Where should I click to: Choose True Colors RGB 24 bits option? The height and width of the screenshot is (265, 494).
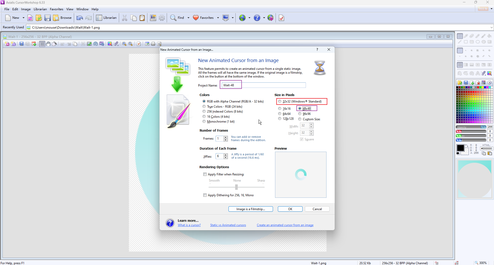tap(204, 107)
